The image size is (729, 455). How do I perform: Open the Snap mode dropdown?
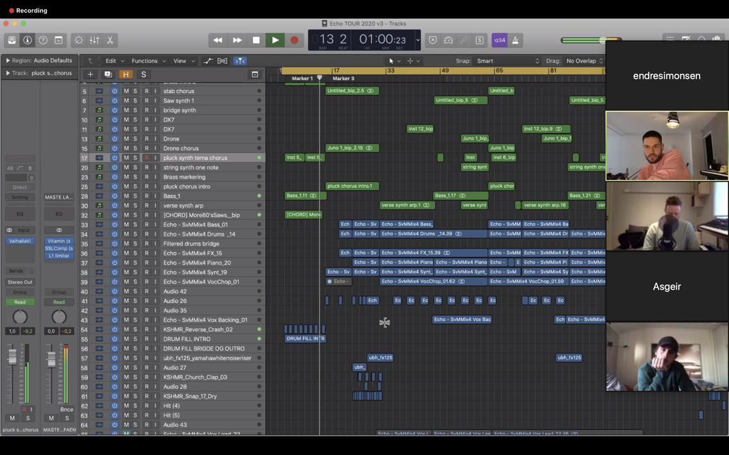(507, 61)
